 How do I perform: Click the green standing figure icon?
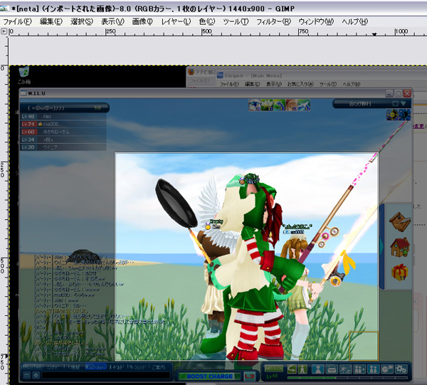(x=302, y=369)
